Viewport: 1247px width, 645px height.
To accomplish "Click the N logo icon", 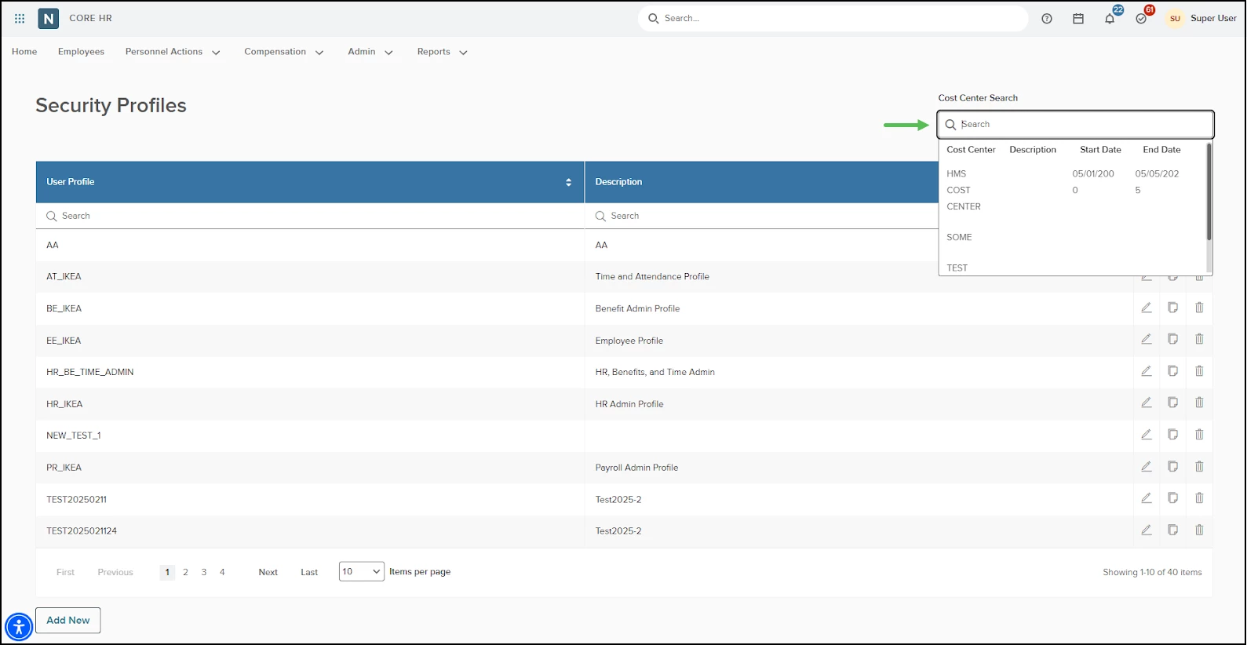I will click(49, 18).
